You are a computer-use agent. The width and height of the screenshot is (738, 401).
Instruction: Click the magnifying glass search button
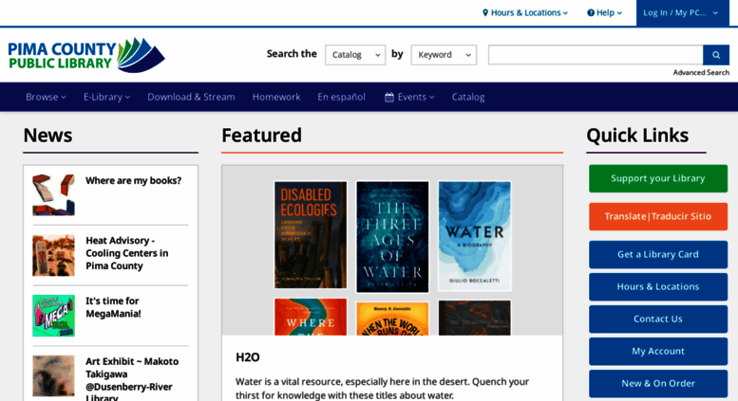(x=716, y=55)
